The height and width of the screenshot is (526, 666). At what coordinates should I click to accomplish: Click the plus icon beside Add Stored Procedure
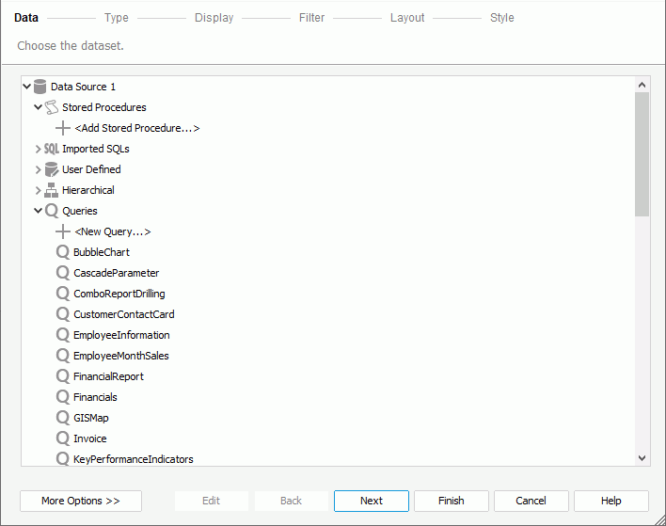tap(63, 128)
